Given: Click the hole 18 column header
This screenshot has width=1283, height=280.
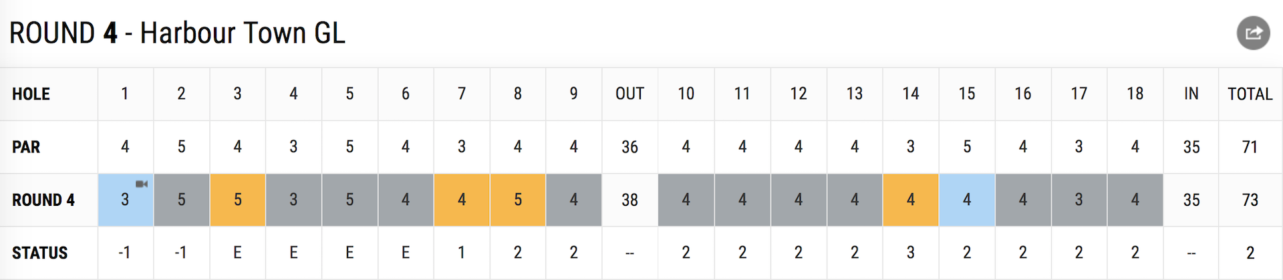Looking at the screenshot, I should point(1135,94).
